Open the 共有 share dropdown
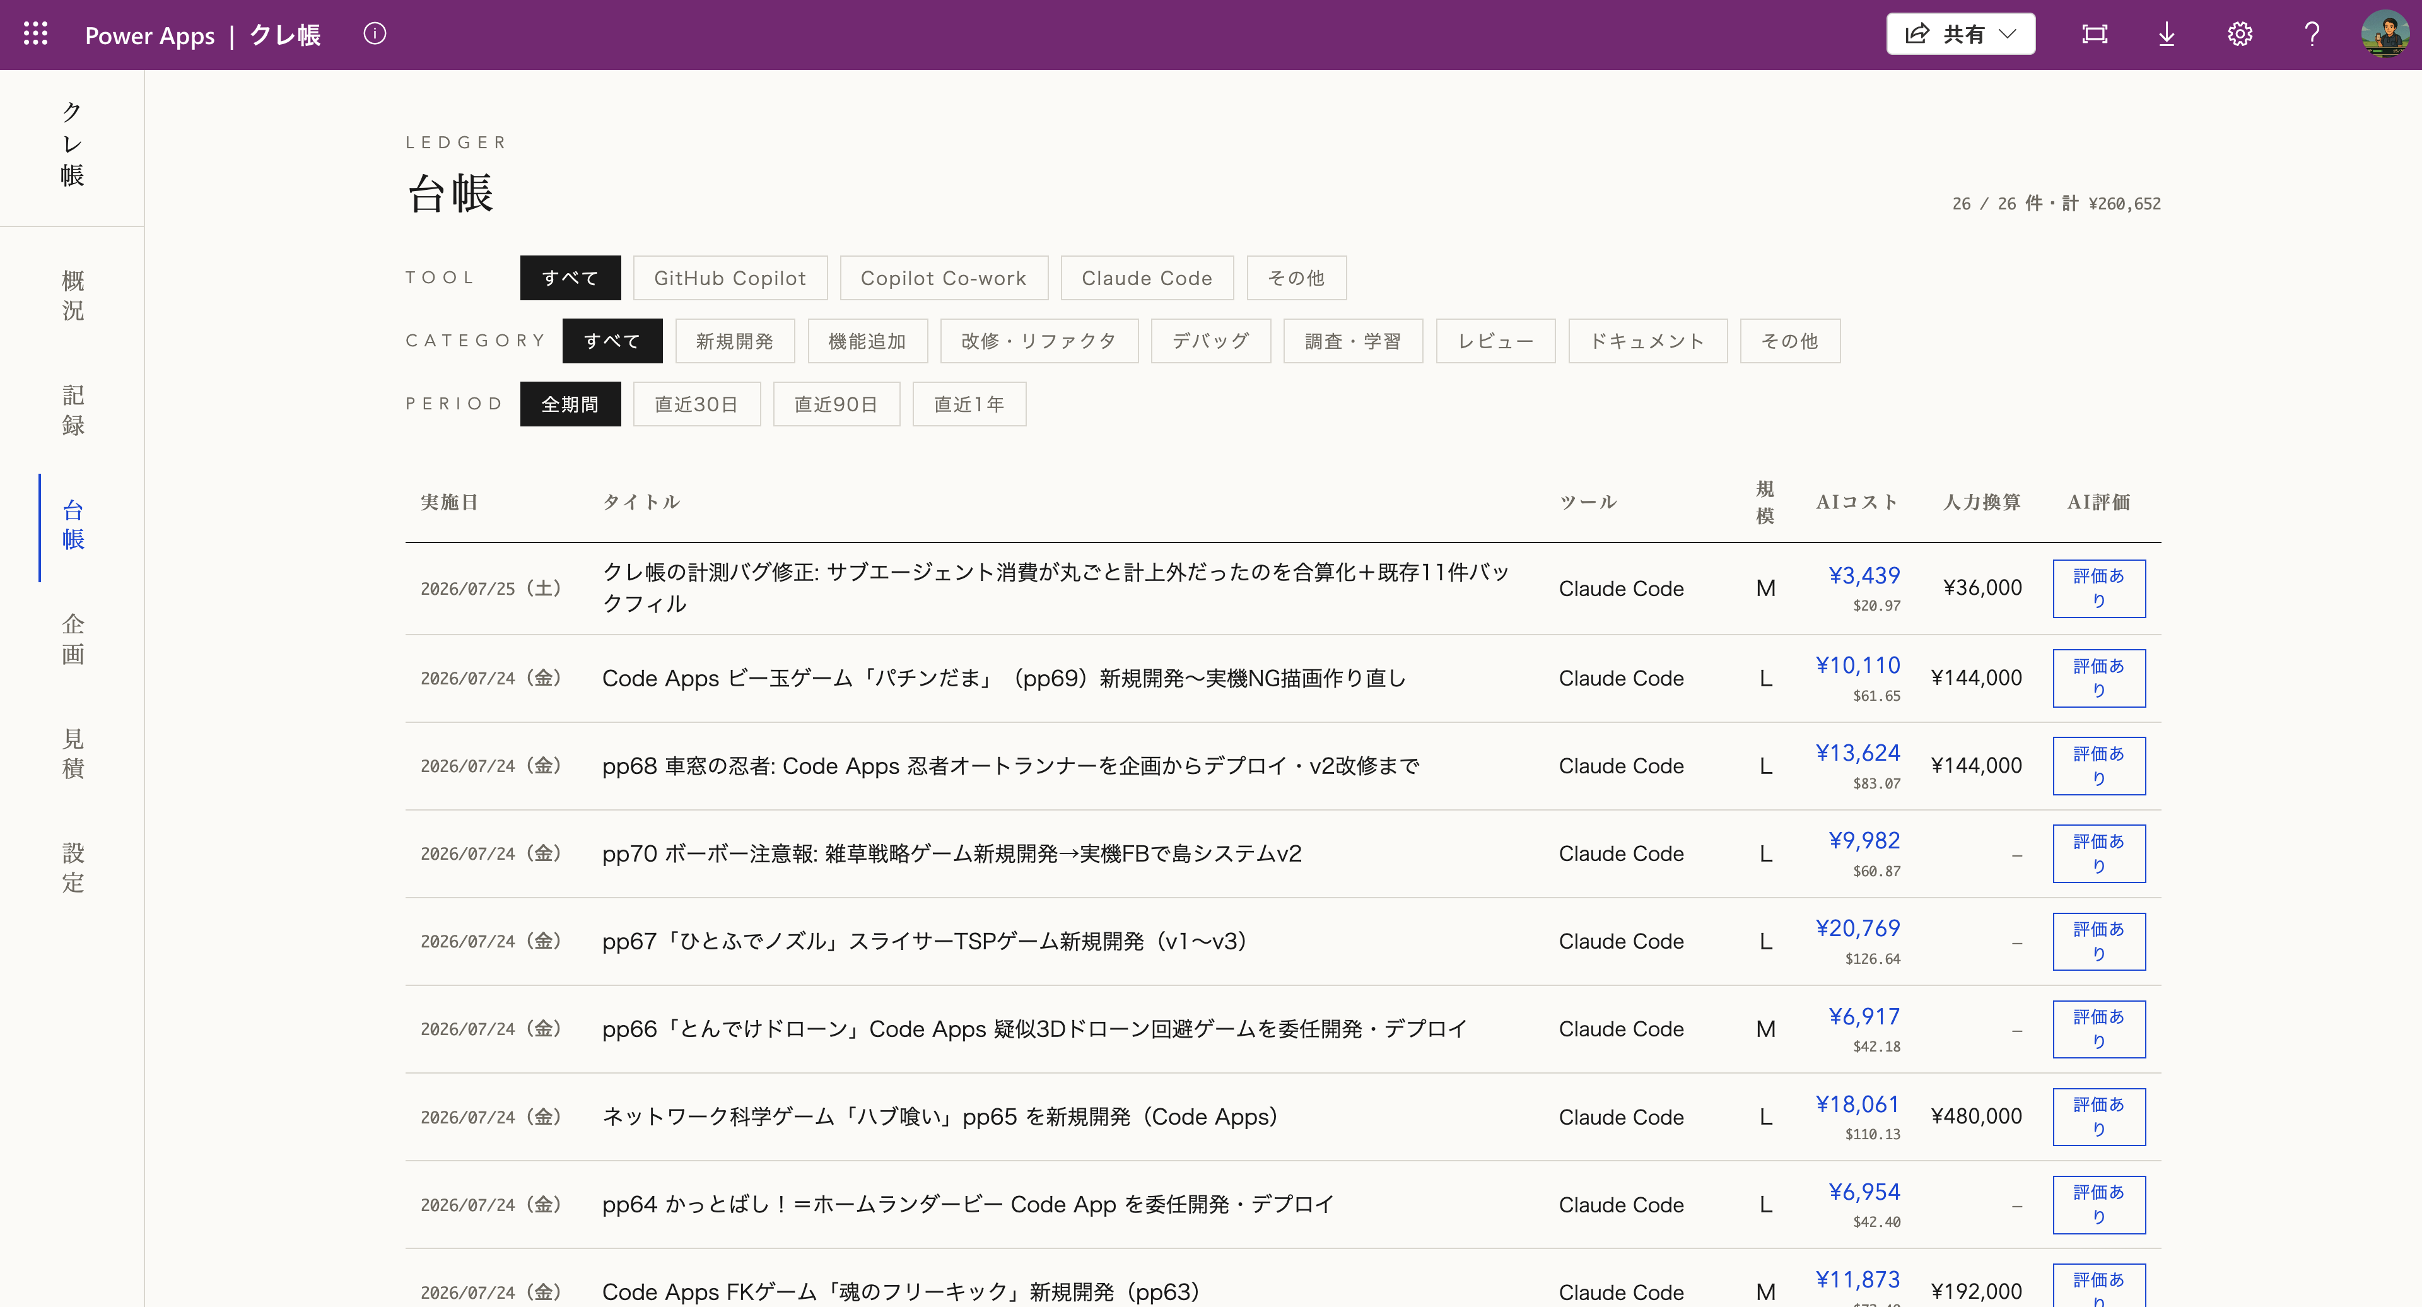 click(1960, 34)
